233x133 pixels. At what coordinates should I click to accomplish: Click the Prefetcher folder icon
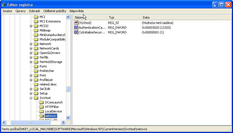pos(36,71)
